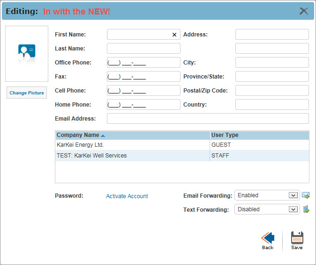Clear the First Name field with X
This screenshot has width=316, height=265.
(174, 35)
